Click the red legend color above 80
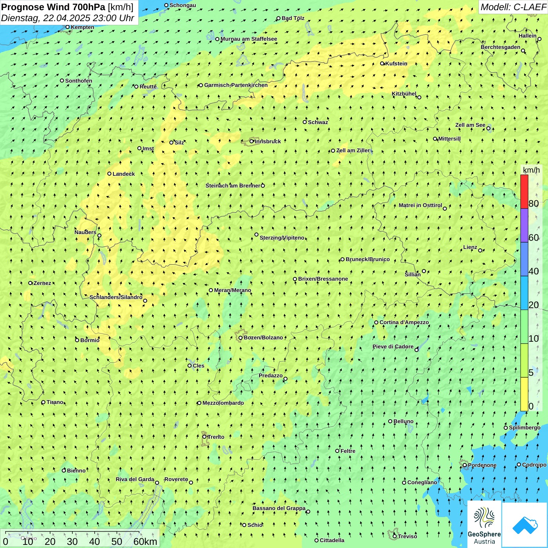This screenshot has height=548, width=548. pyautogui.click(x=524, y=192)
